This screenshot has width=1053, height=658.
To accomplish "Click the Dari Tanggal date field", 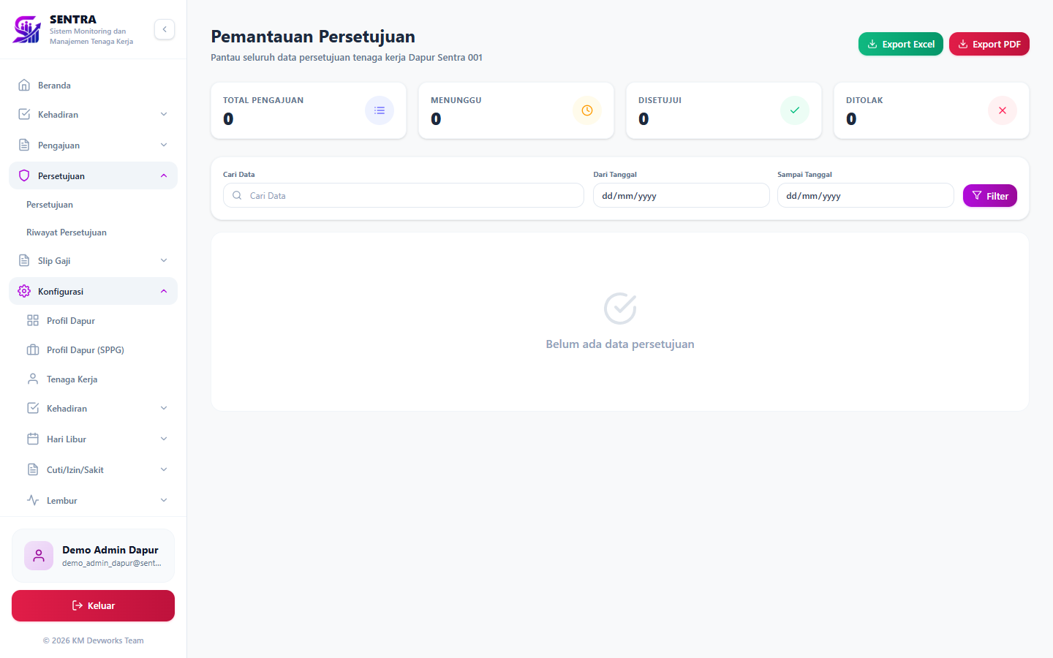I will [682, 195].
